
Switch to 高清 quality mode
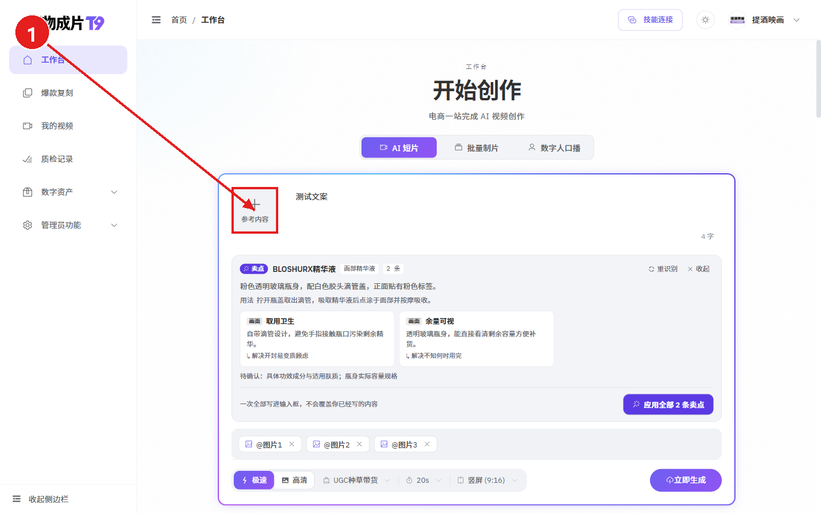[x=294, y=481]
